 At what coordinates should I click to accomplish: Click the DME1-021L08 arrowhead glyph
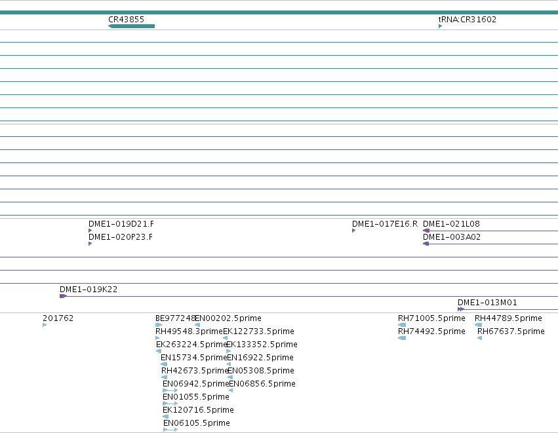426,231
